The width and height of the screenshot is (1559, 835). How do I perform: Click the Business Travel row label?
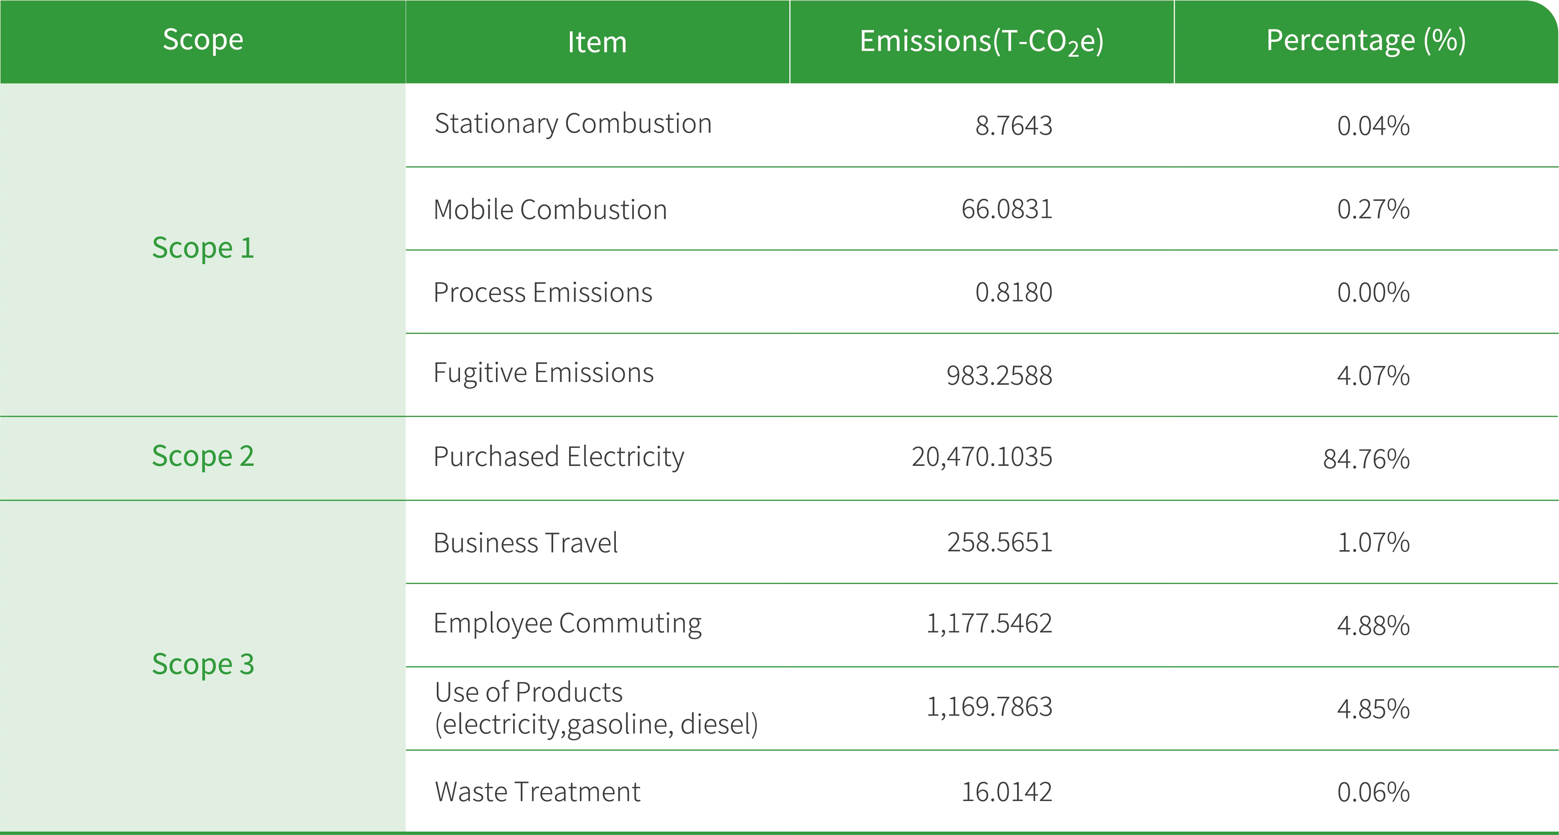[526, 542]
